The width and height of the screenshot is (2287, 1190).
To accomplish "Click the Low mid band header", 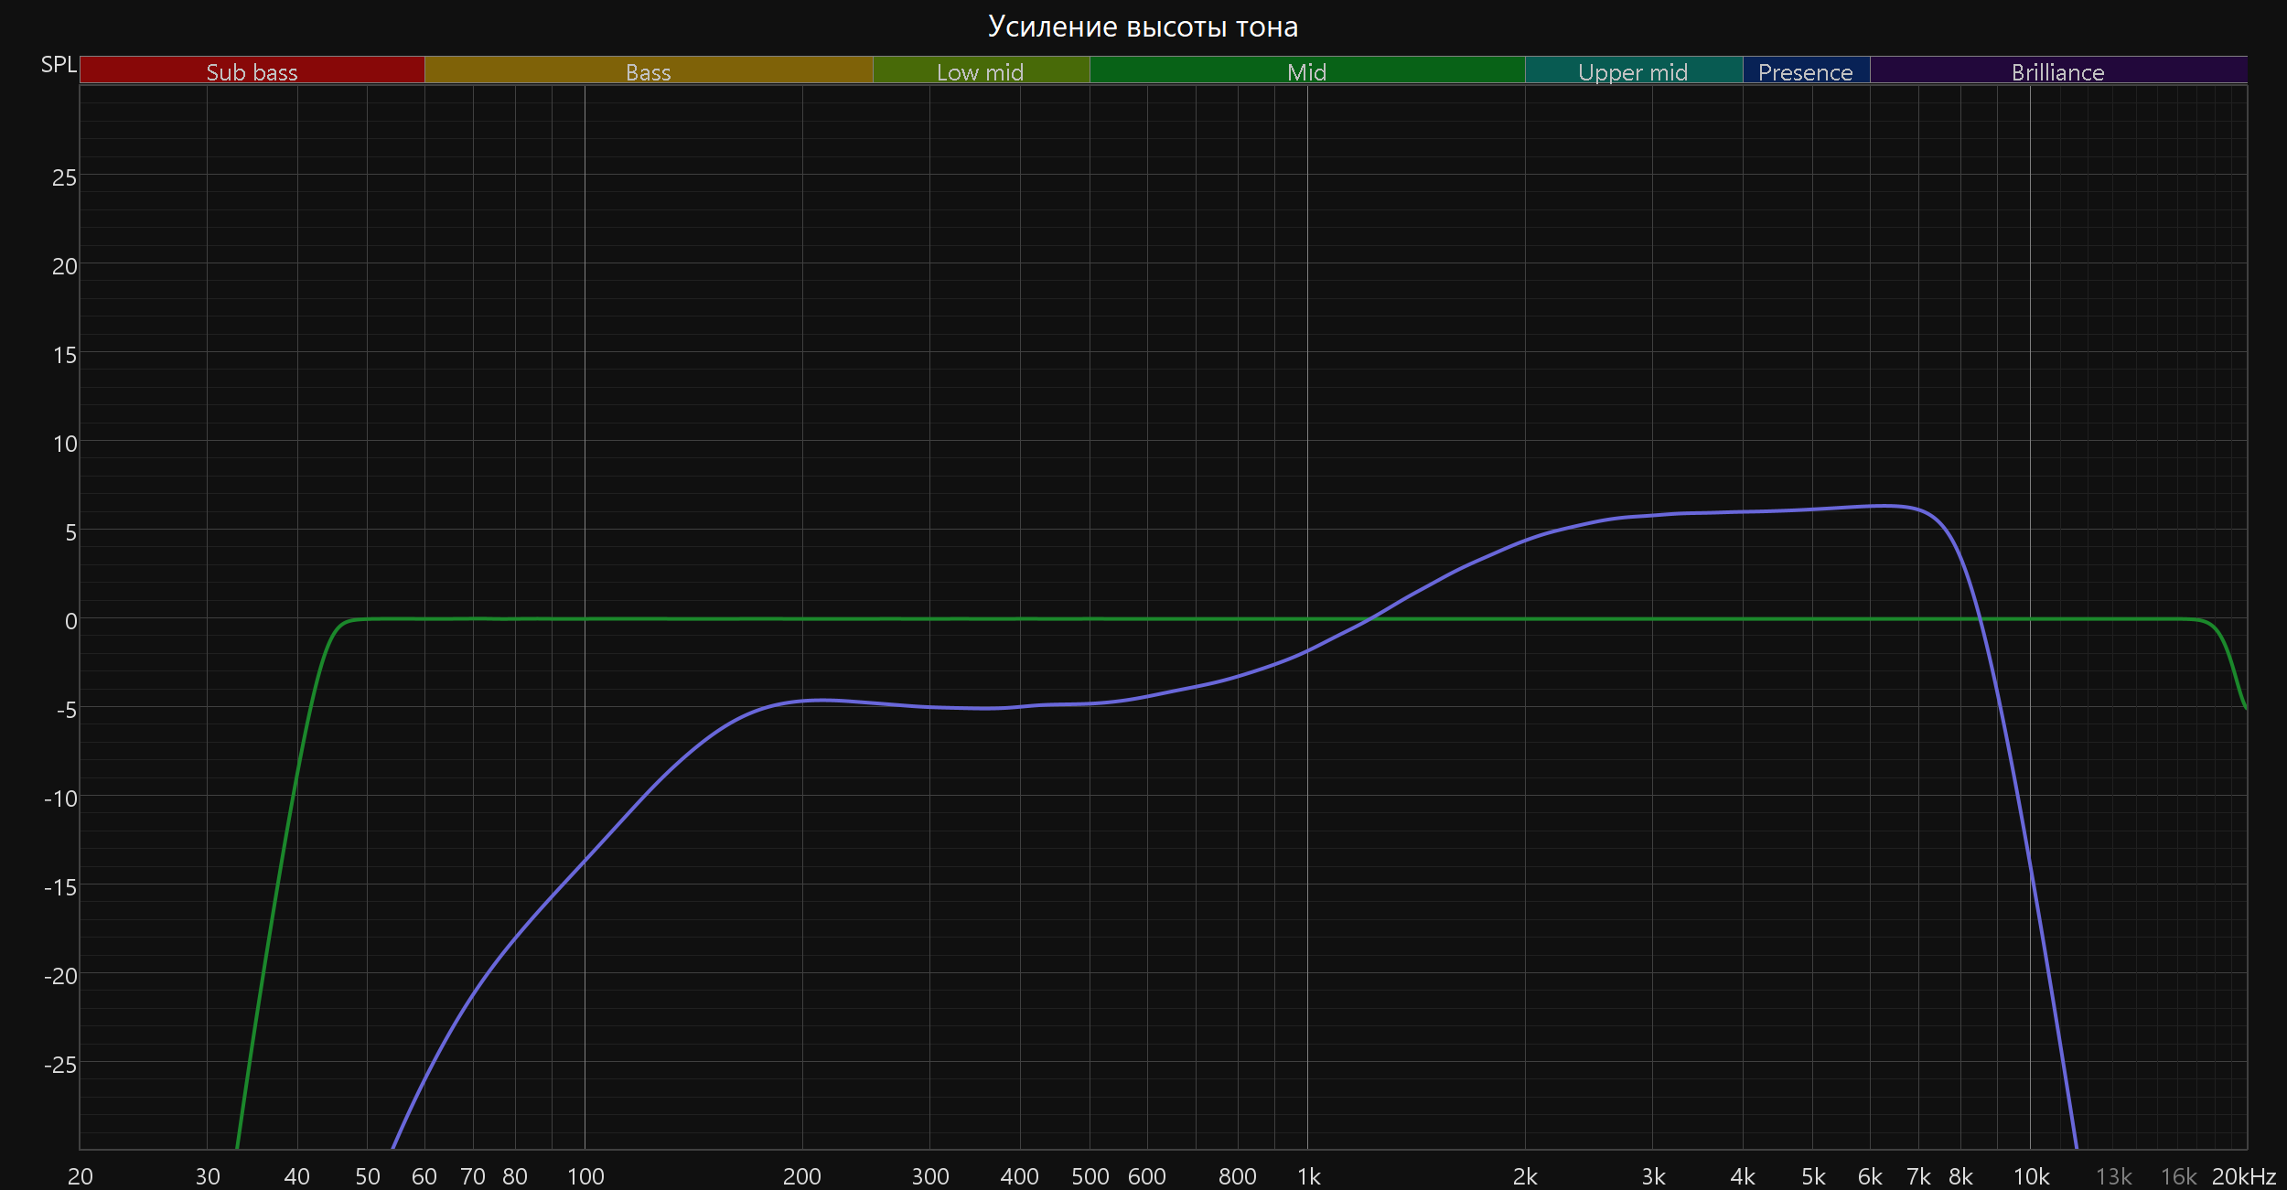I will pyautogui.click(x=980, y=71).
